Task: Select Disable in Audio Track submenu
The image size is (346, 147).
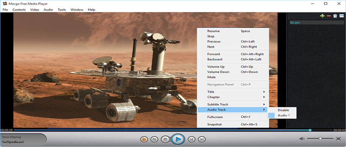Action: click(x=282, y=110)
